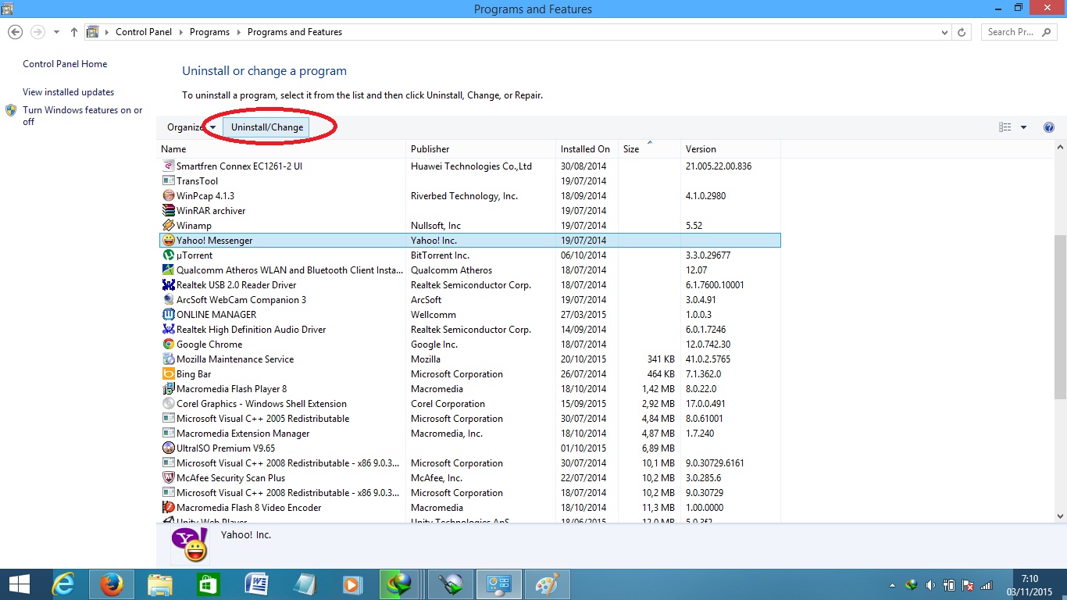Show hidden icons in system tray
Image resolution: width=1067 pixels, height=600 pixels.
[x=892, y=584]
